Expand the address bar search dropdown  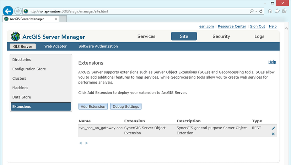(255, 11)
